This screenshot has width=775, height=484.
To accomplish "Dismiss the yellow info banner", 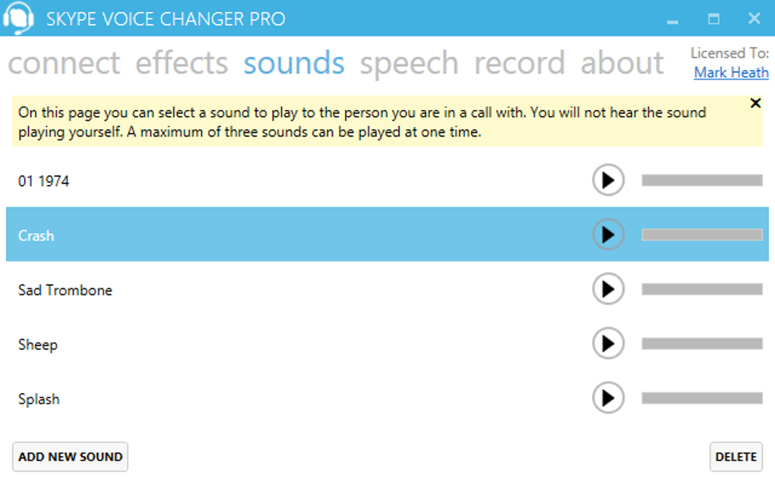I will click(755, 103).
